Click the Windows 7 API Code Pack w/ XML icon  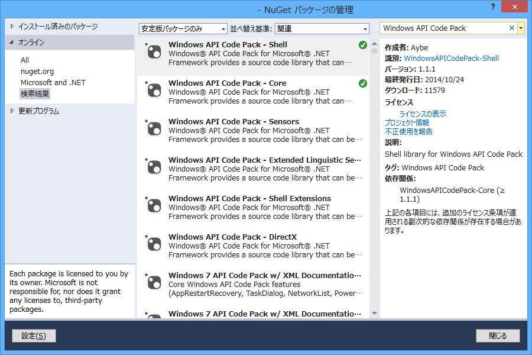tap(154, 283)
